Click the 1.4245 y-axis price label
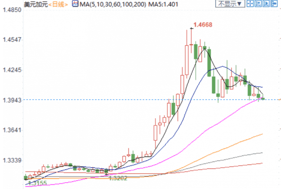This screenshot has width=284, height=189. coord(11,70)
